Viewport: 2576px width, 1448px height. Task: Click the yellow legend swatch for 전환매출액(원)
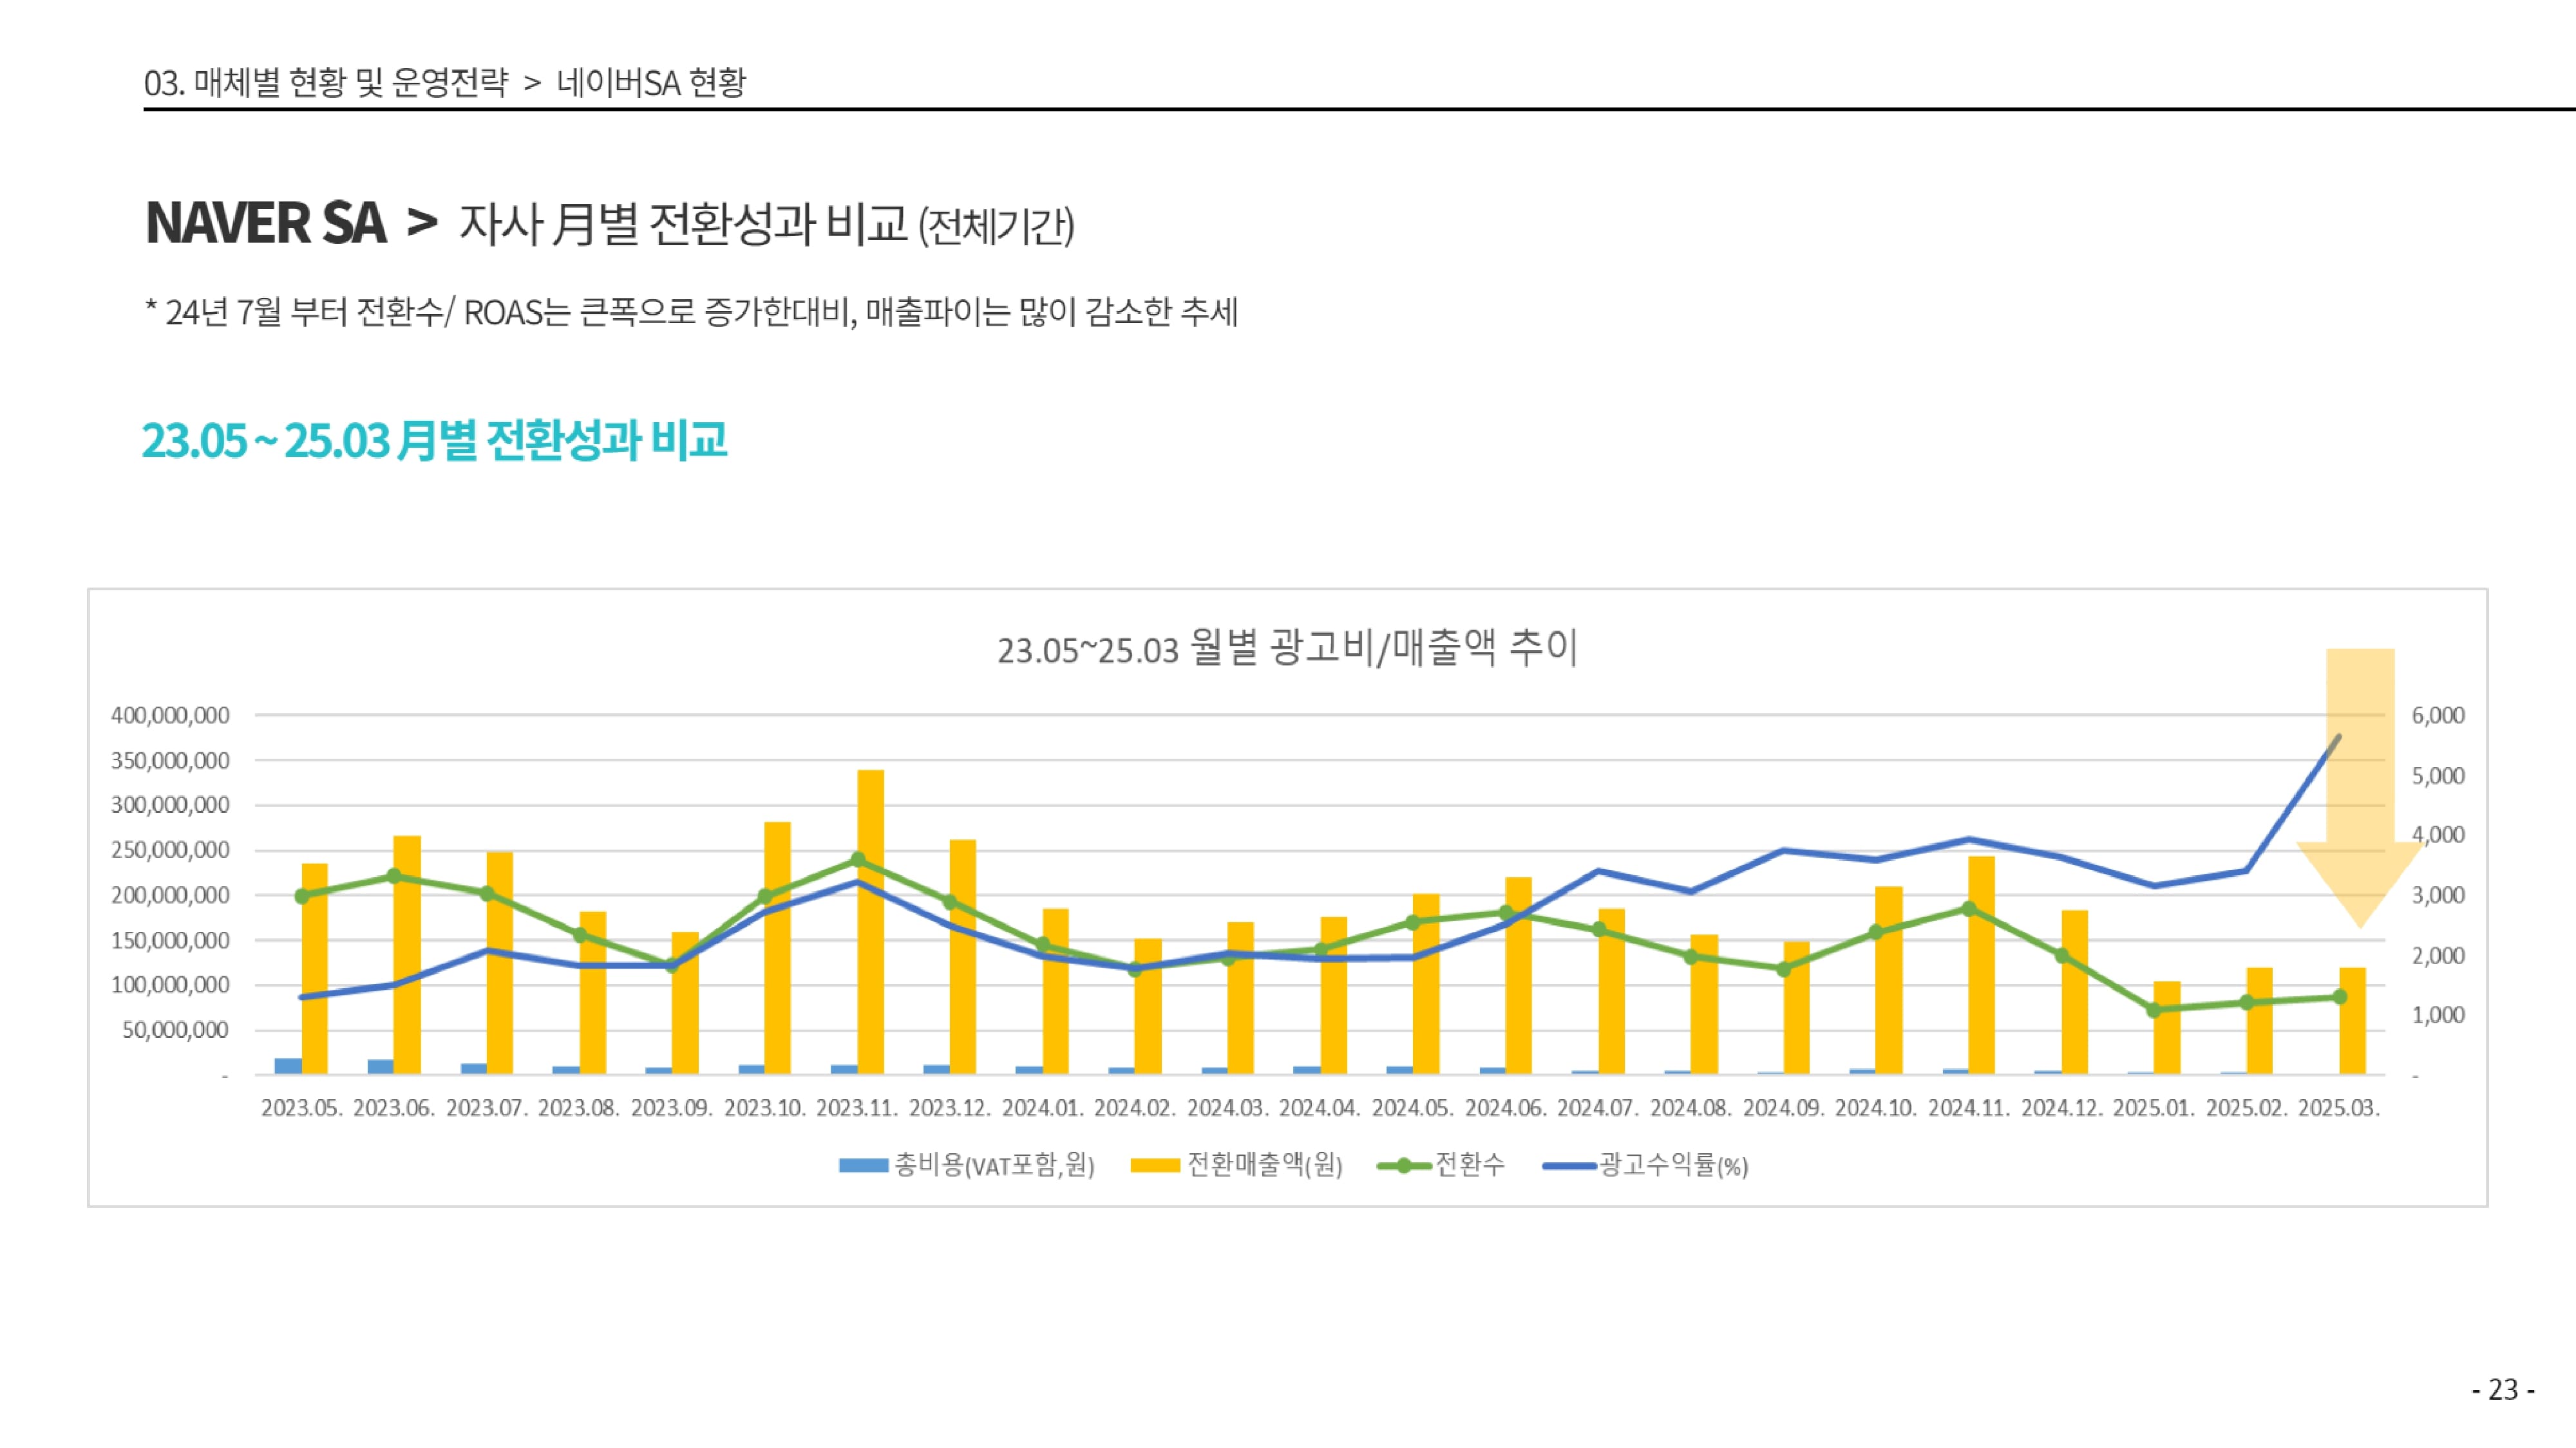[1155, 1165]
